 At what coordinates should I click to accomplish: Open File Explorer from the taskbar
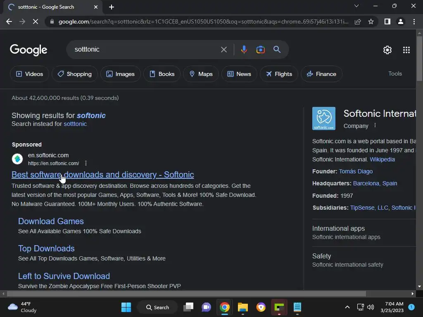(x=243, y=307)
